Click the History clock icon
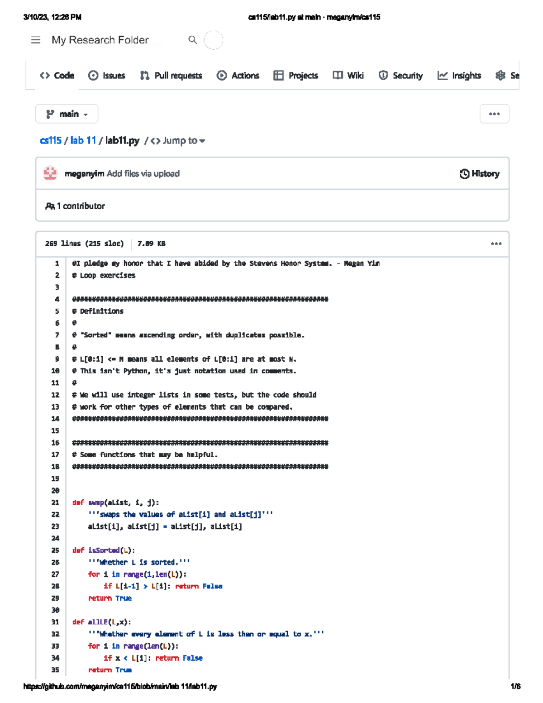Image resolution: width=543 pixels, height=703 pixels. [x=464, y=174]
